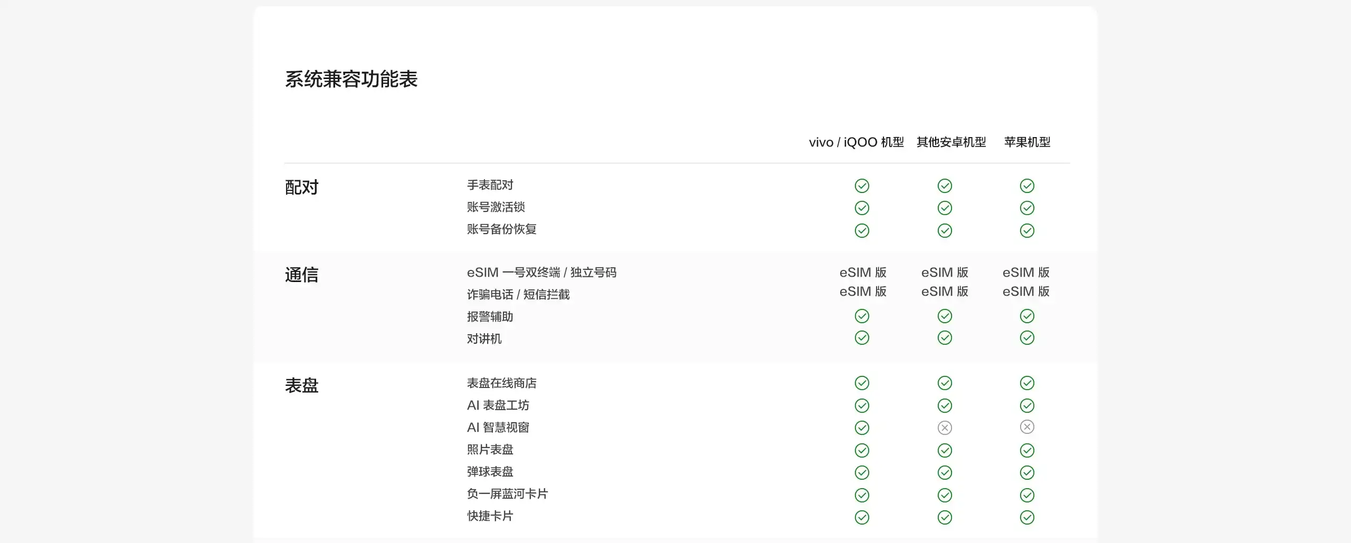Click the 苹果机型 checkmark for 账号激活锁
1351x543 pixels.
point(1027,208)
